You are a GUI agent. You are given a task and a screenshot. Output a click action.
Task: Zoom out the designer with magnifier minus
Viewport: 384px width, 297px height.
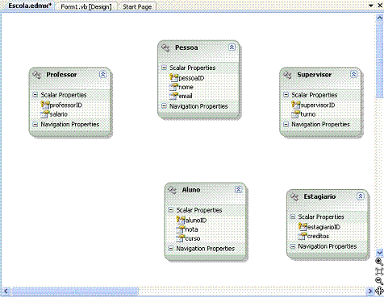coord(379,281)
